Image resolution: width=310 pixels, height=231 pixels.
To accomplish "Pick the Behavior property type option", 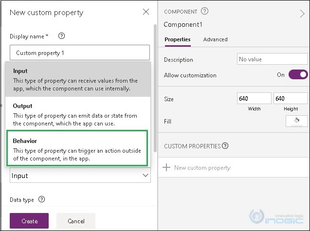I will click(x=77, y=148).
